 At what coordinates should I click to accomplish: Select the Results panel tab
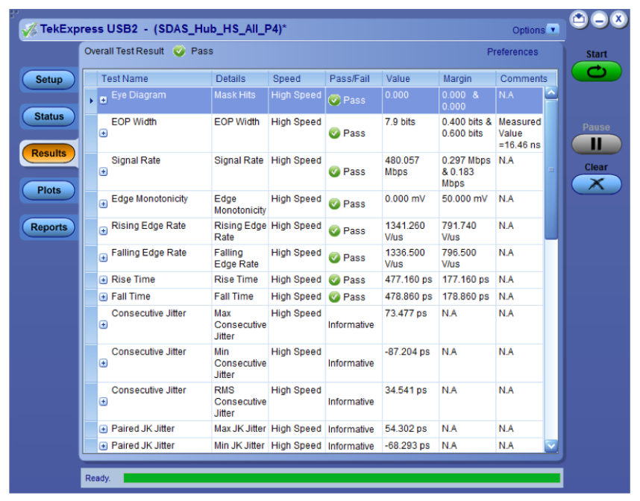(x=49, y=154)
